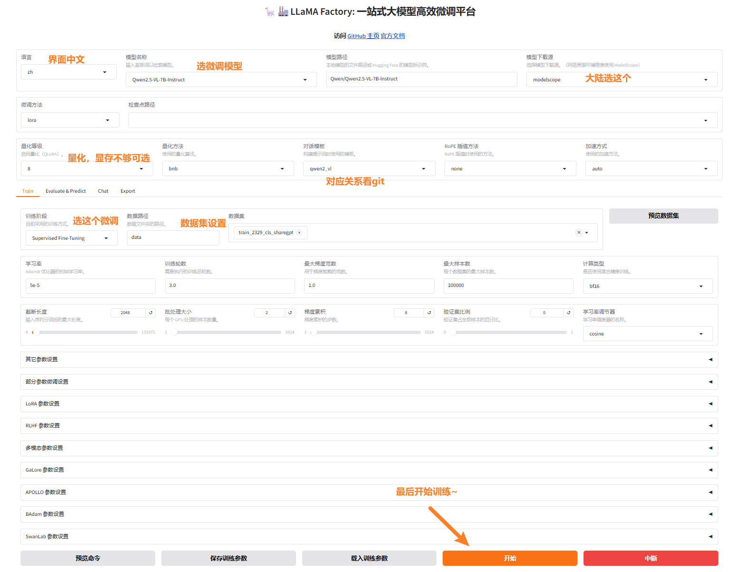
Task: Open the GitHub 主页 link
Action: point(363,36)
